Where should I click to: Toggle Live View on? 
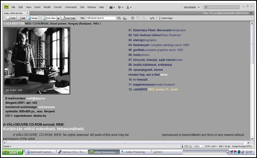tap(49, 18)
